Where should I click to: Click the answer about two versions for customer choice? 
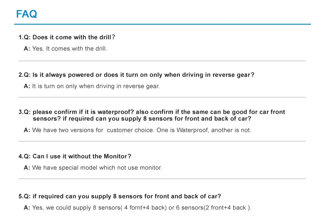point(142,130)
